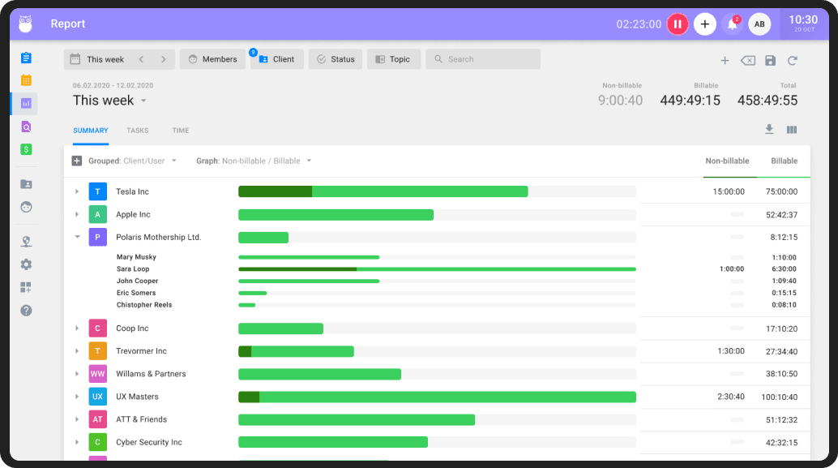
Task: Click the Search field
Action: tap(483, 59)
